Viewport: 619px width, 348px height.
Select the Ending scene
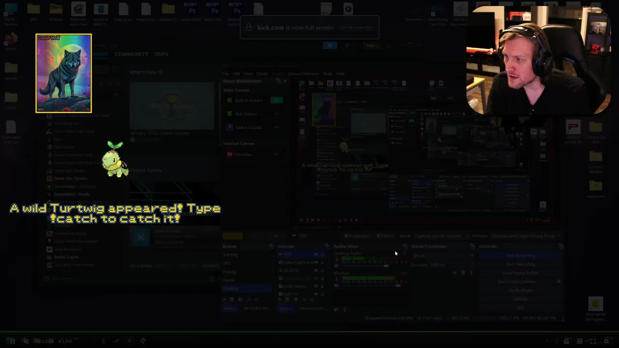tap(247, 272)
